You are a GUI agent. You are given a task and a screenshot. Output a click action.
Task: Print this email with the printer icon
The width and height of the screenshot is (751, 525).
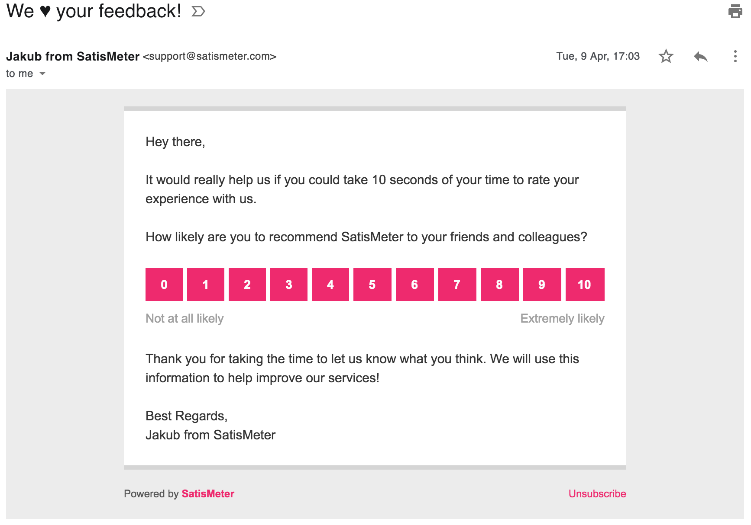pos(735,11)
